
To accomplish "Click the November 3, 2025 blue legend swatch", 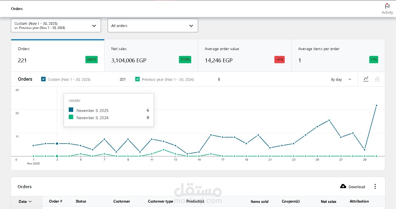I will pyautogui.click(x=71, y=110).
